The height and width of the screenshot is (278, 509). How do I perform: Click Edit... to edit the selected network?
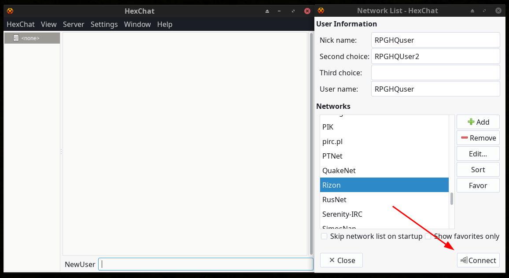478,154
